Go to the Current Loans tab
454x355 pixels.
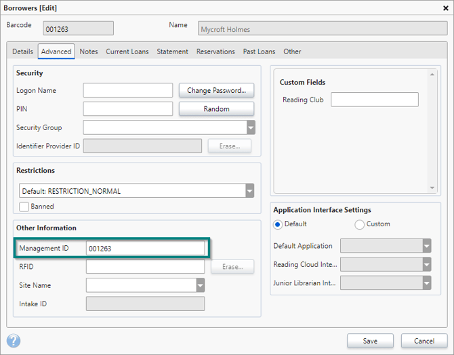coord(127,51)
